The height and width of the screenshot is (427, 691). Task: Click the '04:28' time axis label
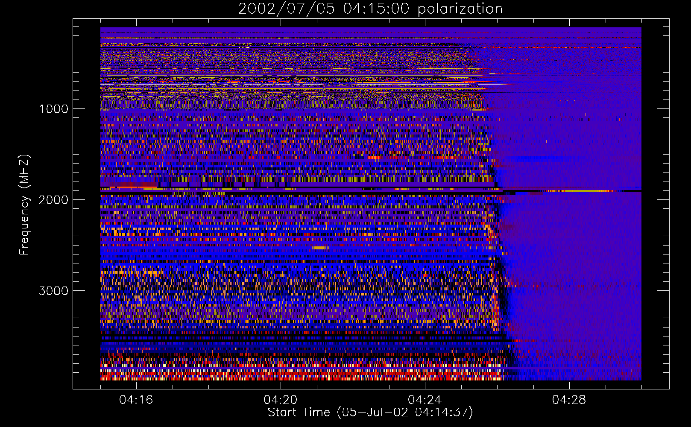(569, 400)
